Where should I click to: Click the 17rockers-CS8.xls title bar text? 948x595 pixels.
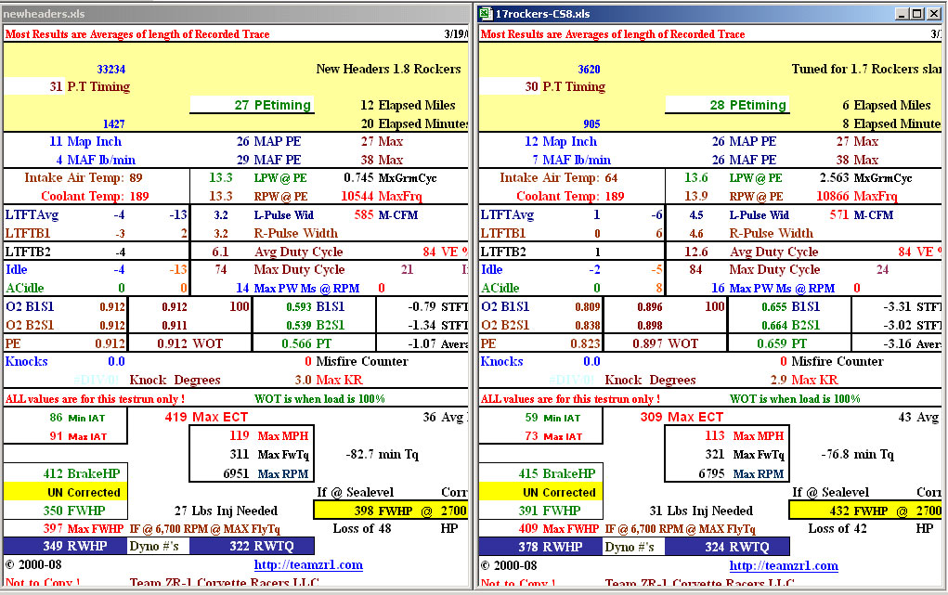coord(542,13)
